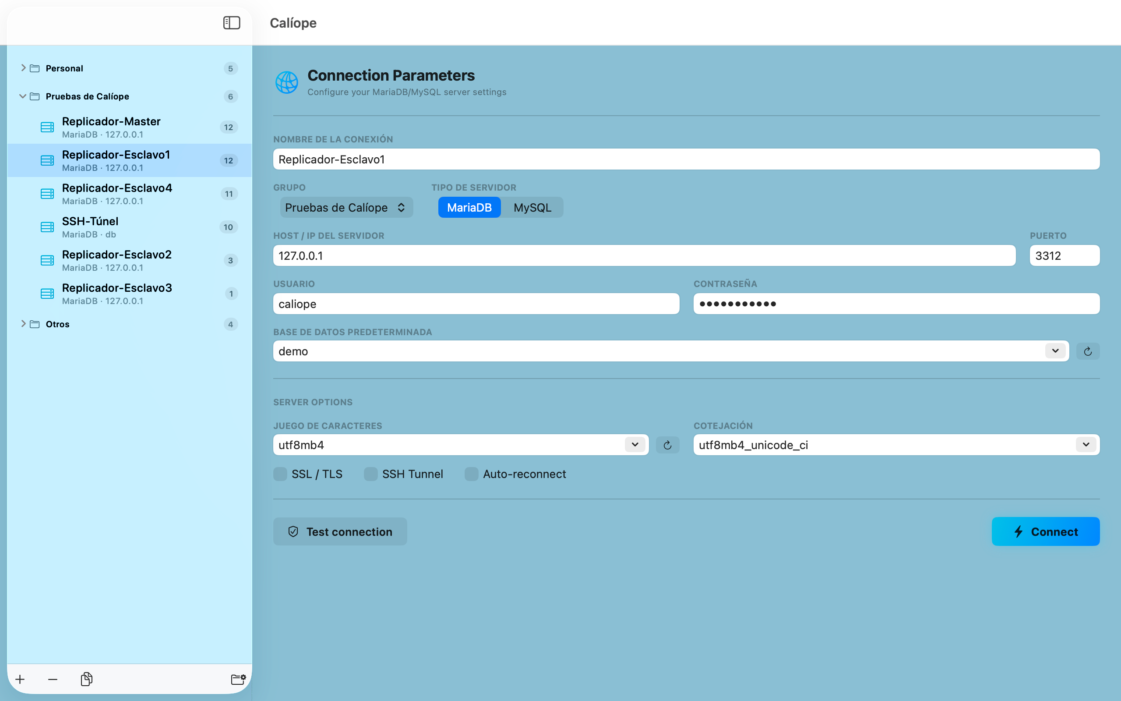Click the Replicador-Master server icon

(x=47, y=127)
